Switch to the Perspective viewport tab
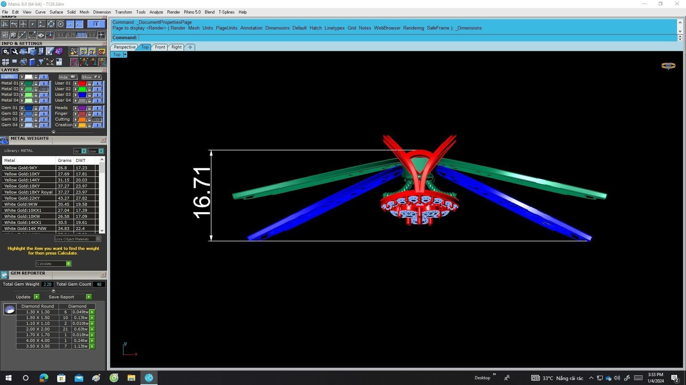This screenshot has width=686, height=385. coord(124,47)
